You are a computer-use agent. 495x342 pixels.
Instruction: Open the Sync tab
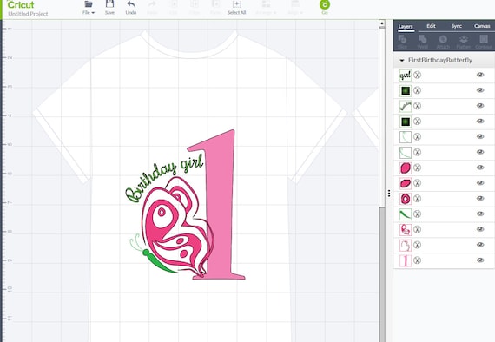point(457,26)
